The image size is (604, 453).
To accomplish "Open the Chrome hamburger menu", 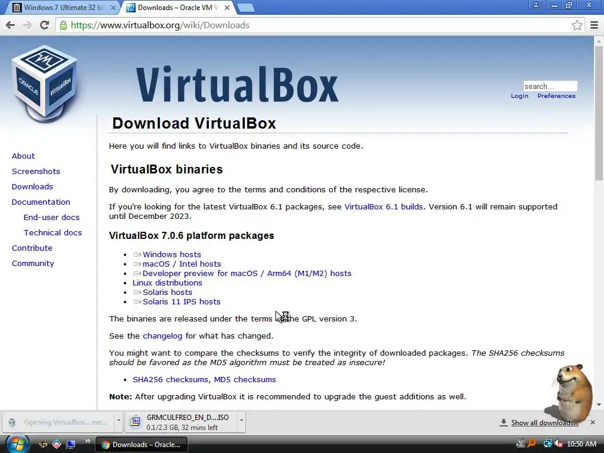I will [x=595, y=25].
